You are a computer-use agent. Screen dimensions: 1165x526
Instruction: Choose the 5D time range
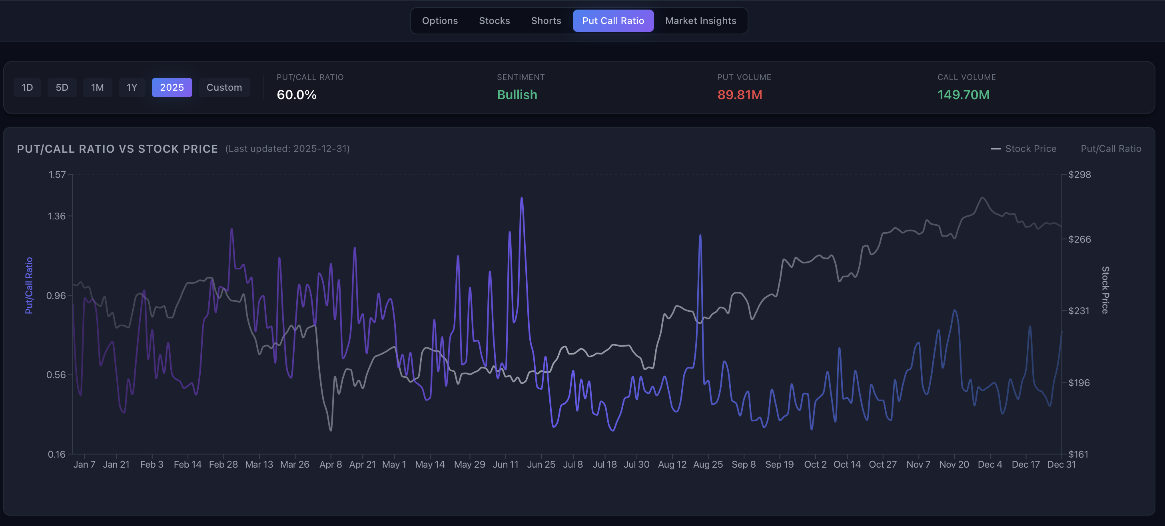[x=62, y=87]
